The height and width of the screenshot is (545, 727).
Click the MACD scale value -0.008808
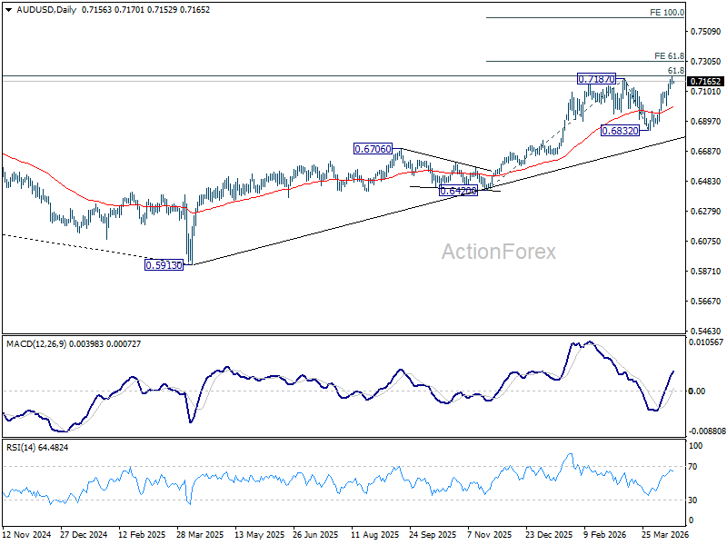tap(707, 431)
